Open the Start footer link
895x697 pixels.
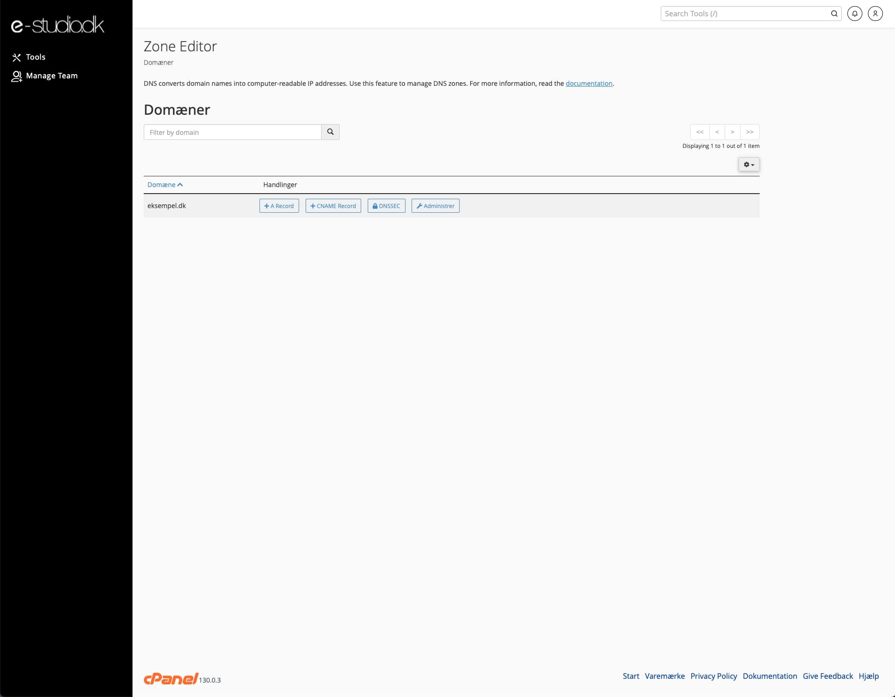631,676
